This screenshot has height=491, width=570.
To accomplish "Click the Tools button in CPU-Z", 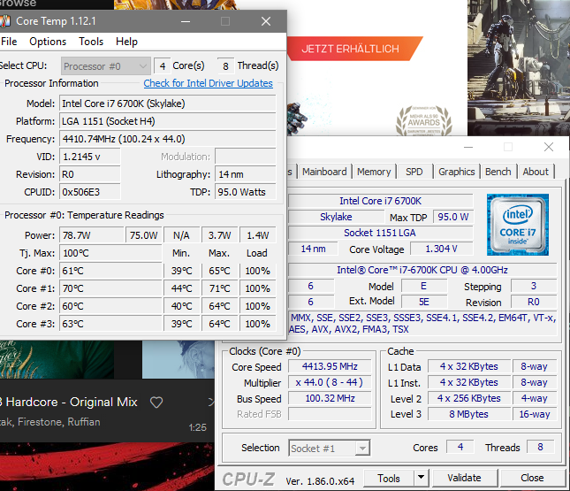I will tap(389, 478).
